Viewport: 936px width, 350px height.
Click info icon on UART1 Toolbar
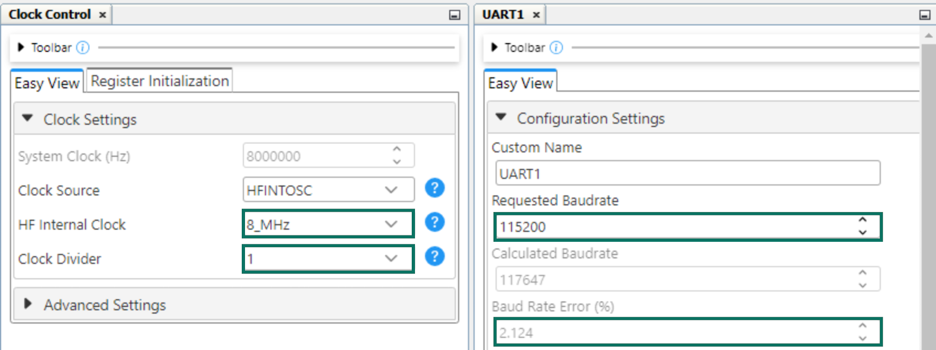coord(556,48)
